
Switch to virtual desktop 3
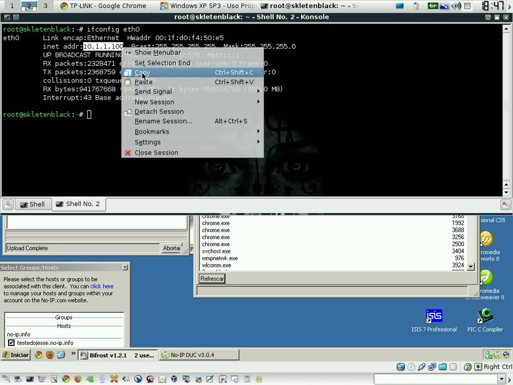coord(45,5)
